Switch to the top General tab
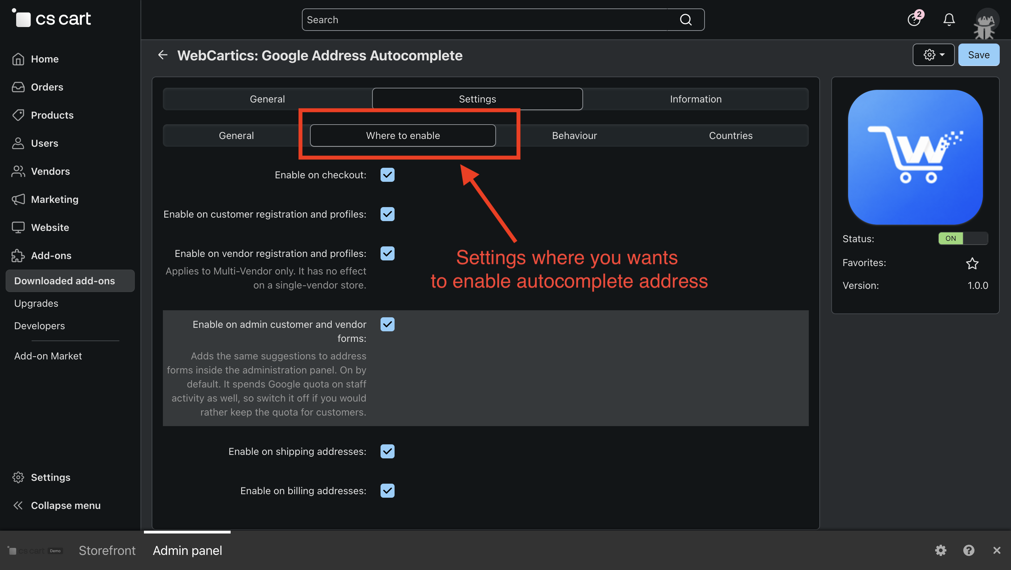1011x570 pixels. tap(267, 99)
